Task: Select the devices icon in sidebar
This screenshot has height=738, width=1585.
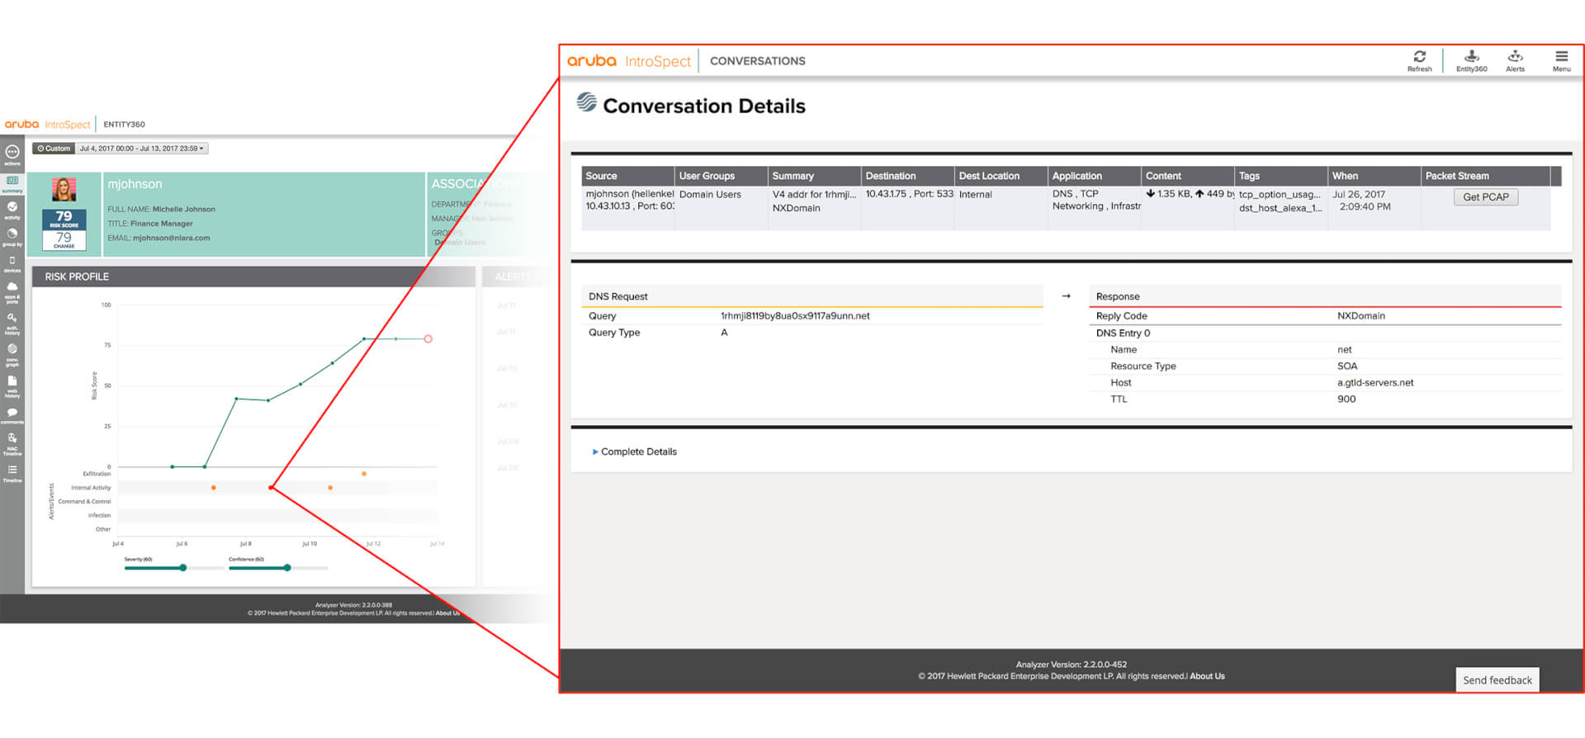Action: point(12,263)
